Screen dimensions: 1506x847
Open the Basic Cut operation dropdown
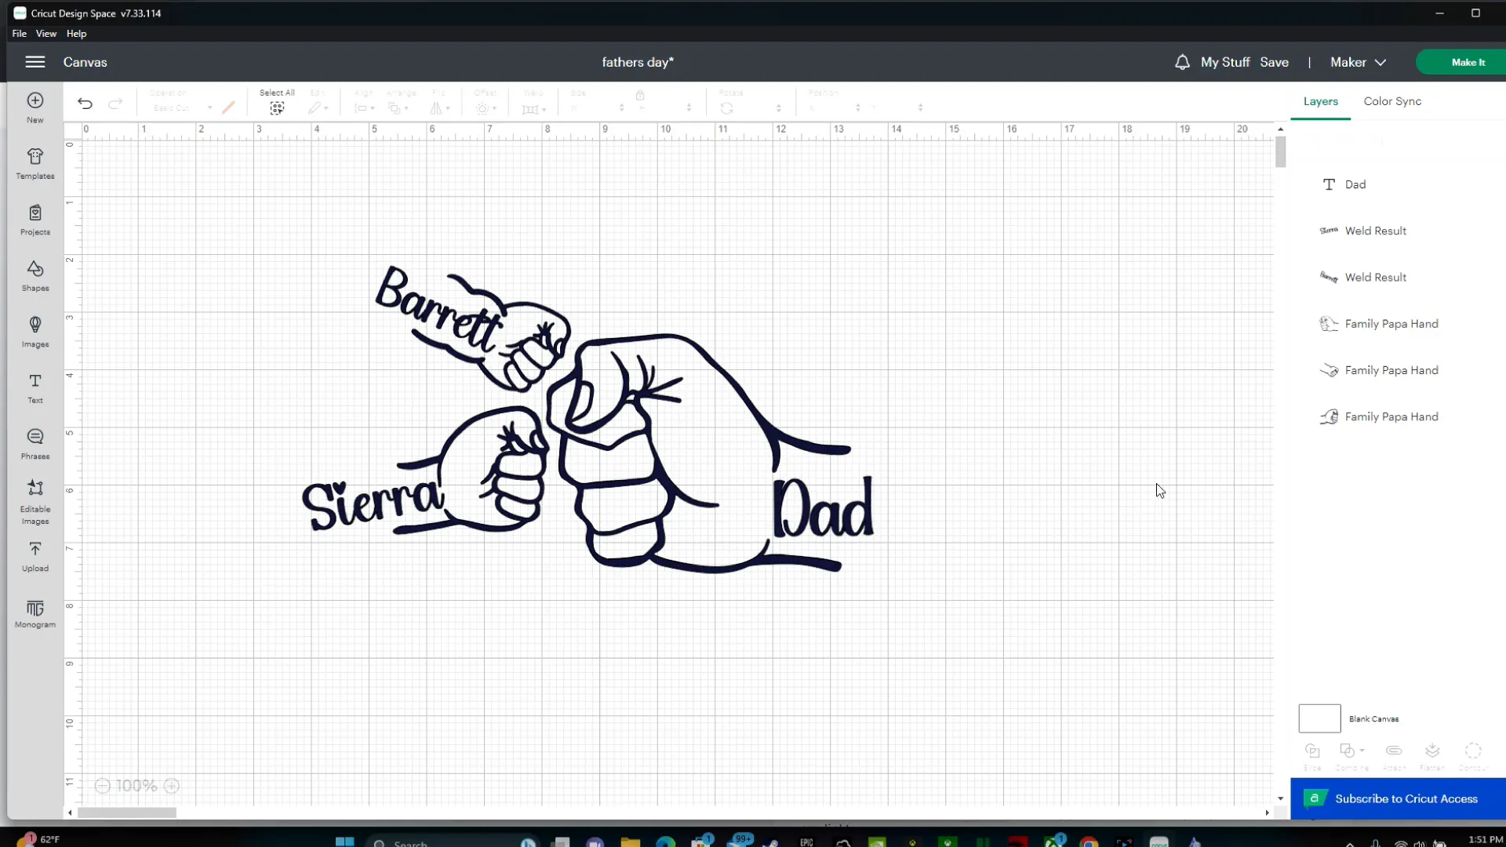coord(182,108)
